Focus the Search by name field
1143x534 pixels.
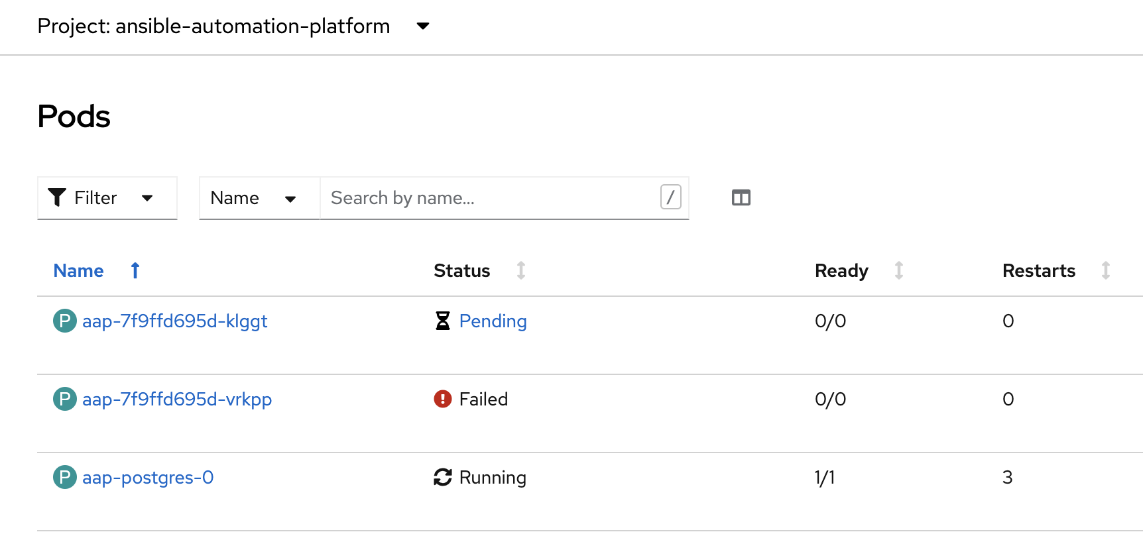[x=491, y=198]
